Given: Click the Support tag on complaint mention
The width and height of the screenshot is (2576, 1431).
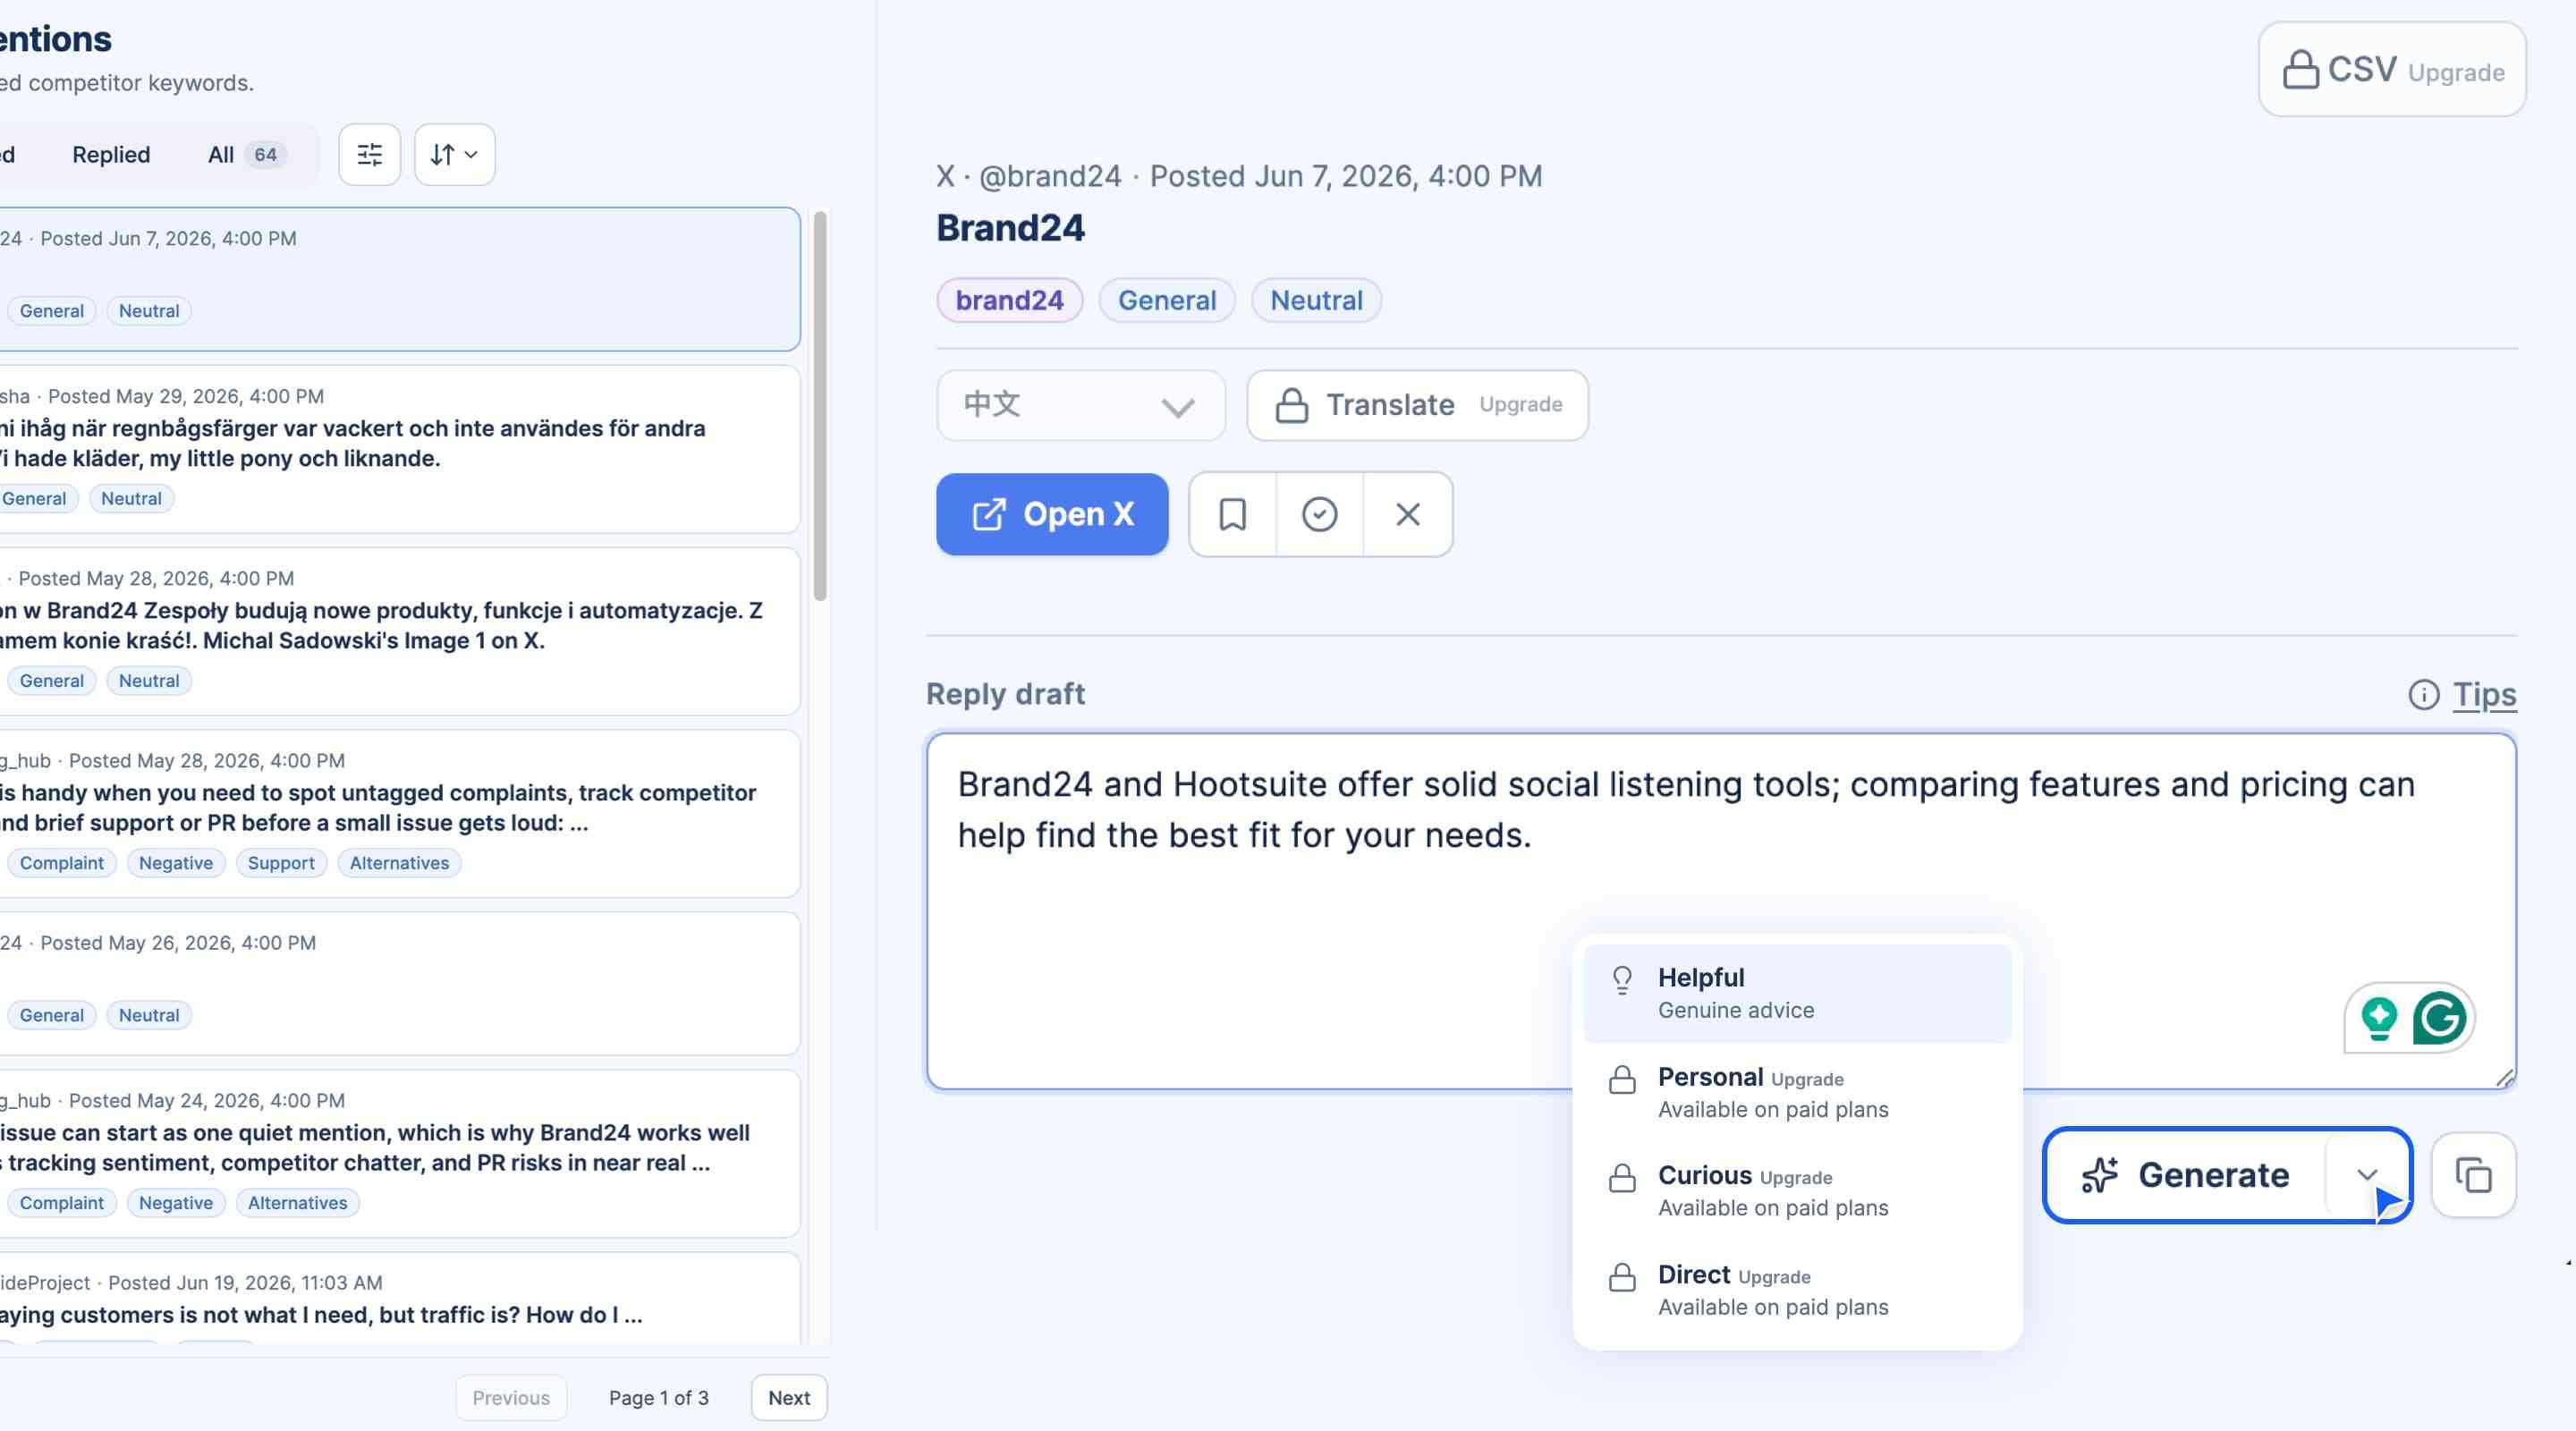Looking at the screenshot, I should point(281,863).
